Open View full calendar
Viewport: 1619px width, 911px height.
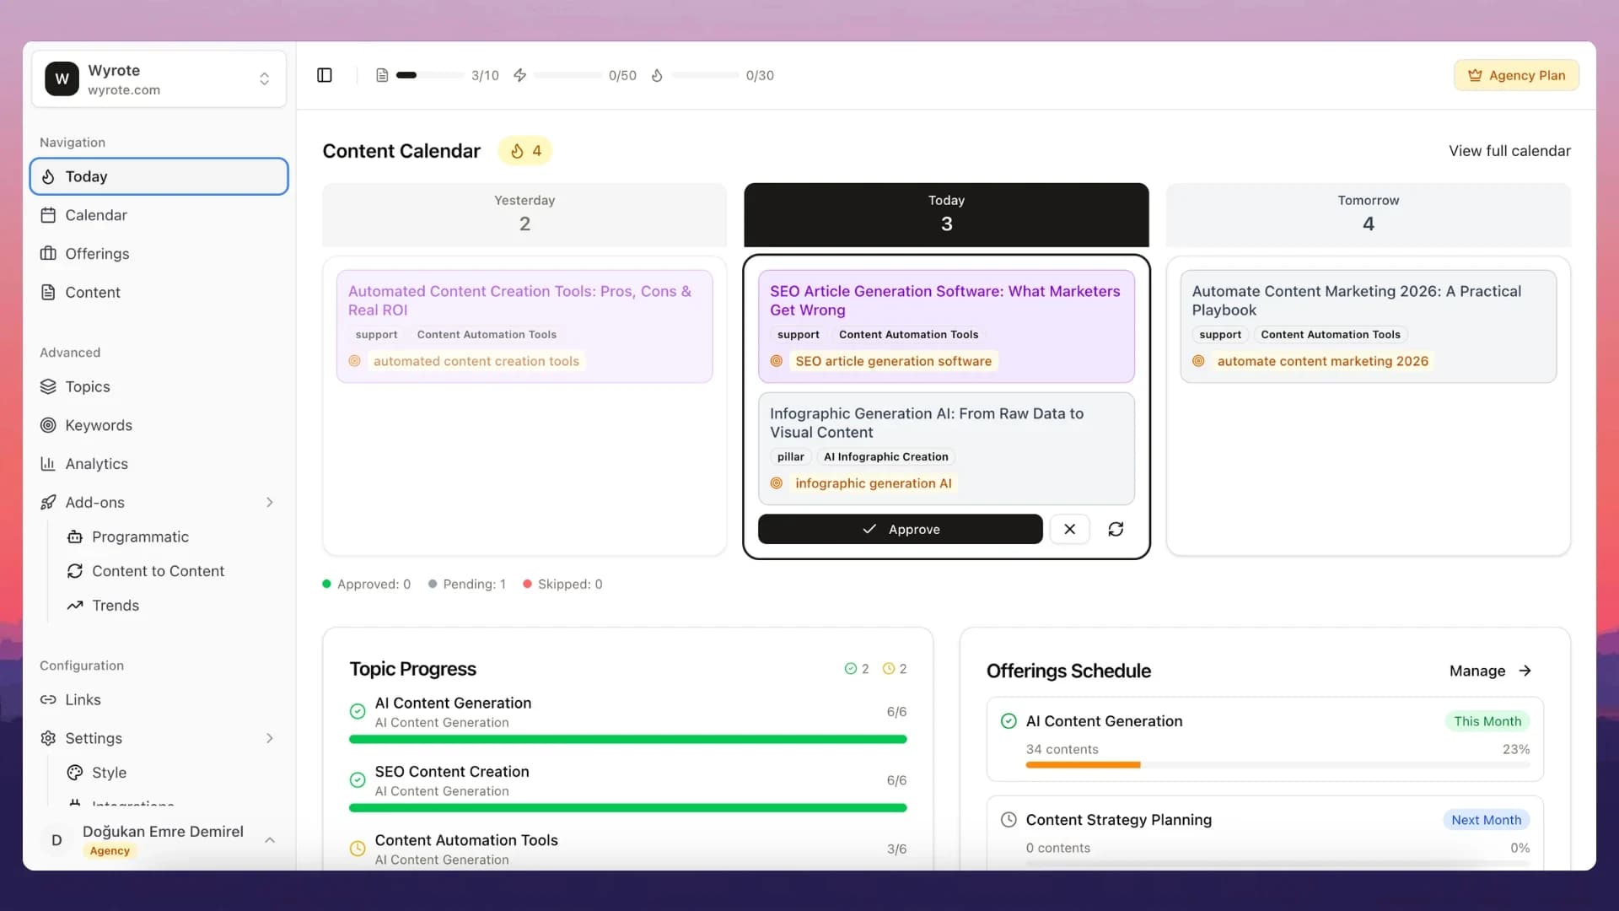1509,150
